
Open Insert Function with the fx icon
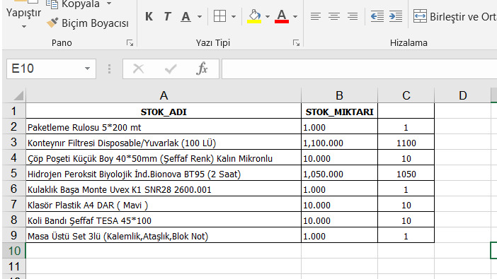coord(202,69)
